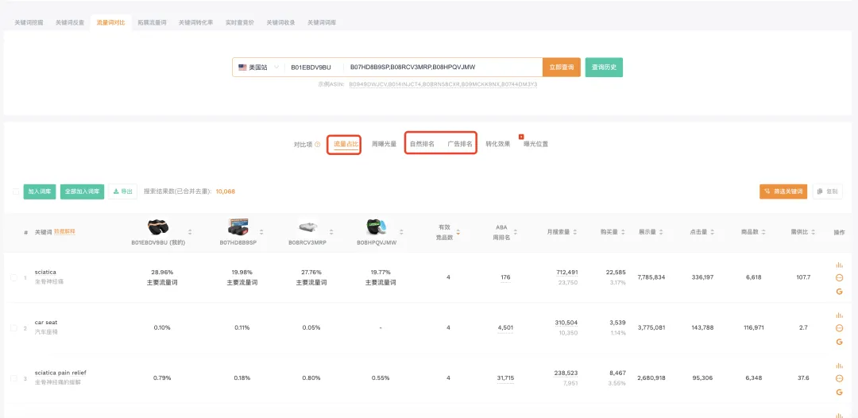The width and height of the screenshot is (858, 418).
Task: Sort by ABA周排名 column arrows
Action: tap(516, 232)
